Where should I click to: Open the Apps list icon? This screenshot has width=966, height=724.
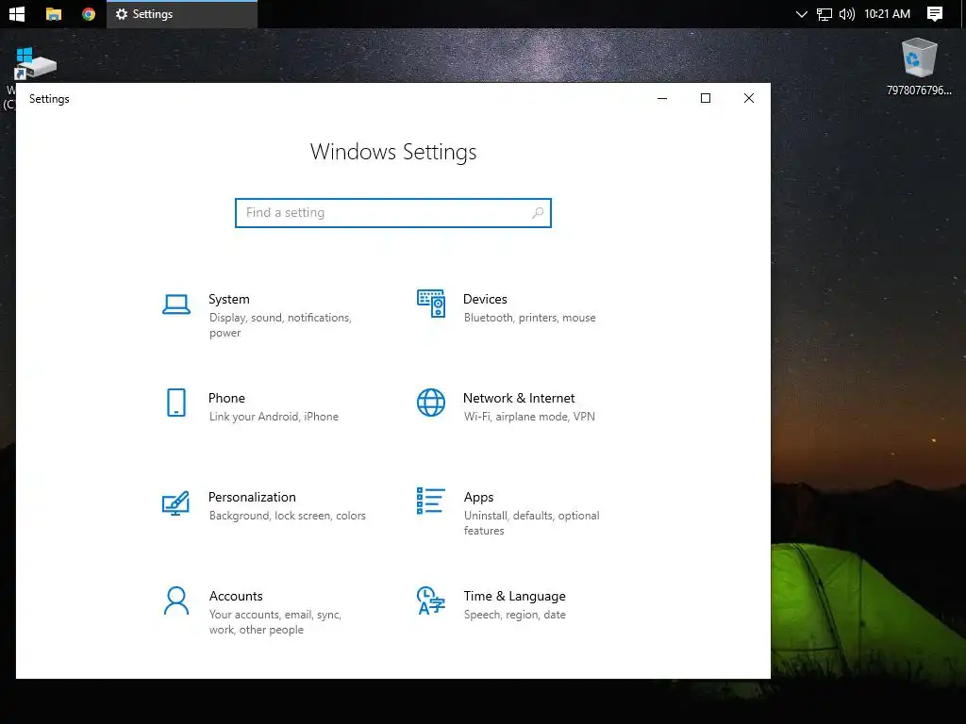click(x=430, y=501)
